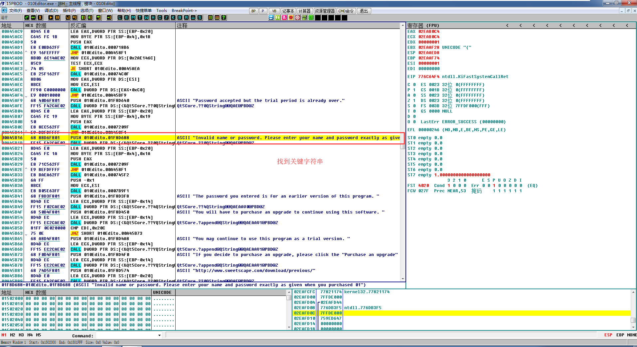637x347 pixels.
Task: Open the Memory map 'M' window icon
Action: pos(133,18)
